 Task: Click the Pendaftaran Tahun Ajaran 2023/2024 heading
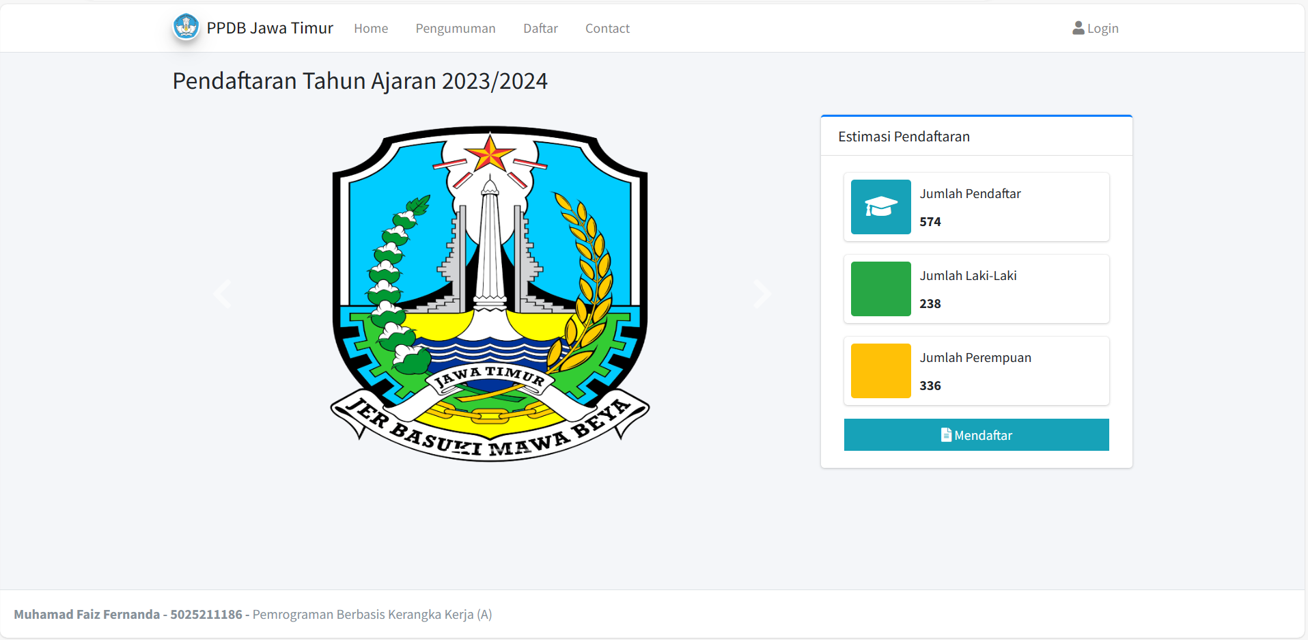[360, 81]
